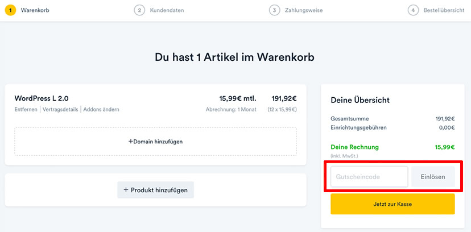The image size is (471, 232).
Task: Click the Du hast 1 Artikel heading
Action: (234, 57)
